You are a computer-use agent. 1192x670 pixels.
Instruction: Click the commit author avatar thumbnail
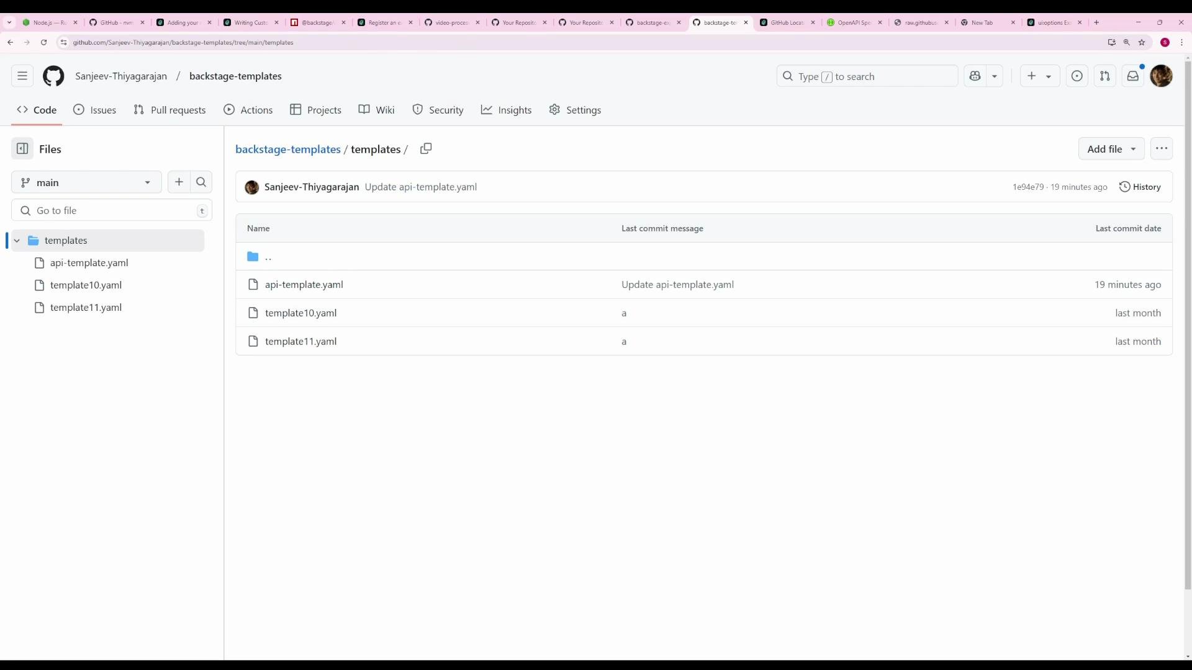251,187
